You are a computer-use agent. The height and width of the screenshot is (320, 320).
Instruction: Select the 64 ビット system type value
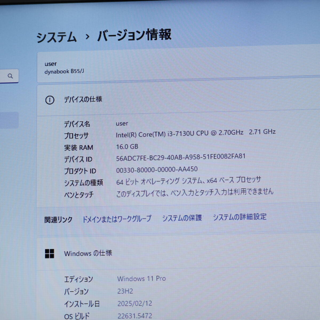(x=189, y=181)
